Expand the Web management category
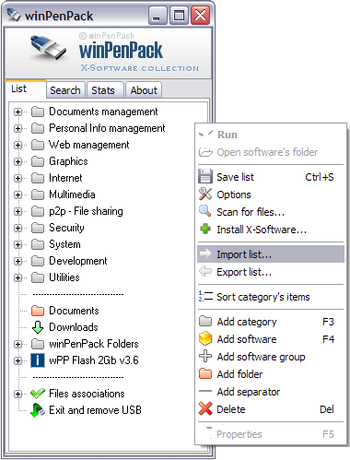 click(18, 146)
